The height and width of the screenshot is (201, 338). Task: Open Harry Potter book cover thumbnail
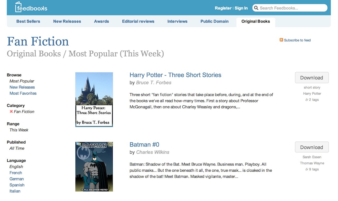pyautogui.click(x=94, y=100)
